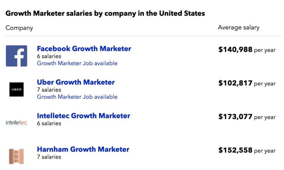The image size is (284, 170).
Task: Click "7 salaries" under Harnham
Action: (49, 157)
